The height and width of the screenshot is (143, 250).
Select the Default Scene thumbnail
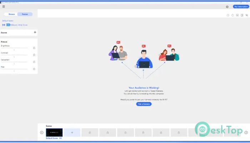coord(54,133)
